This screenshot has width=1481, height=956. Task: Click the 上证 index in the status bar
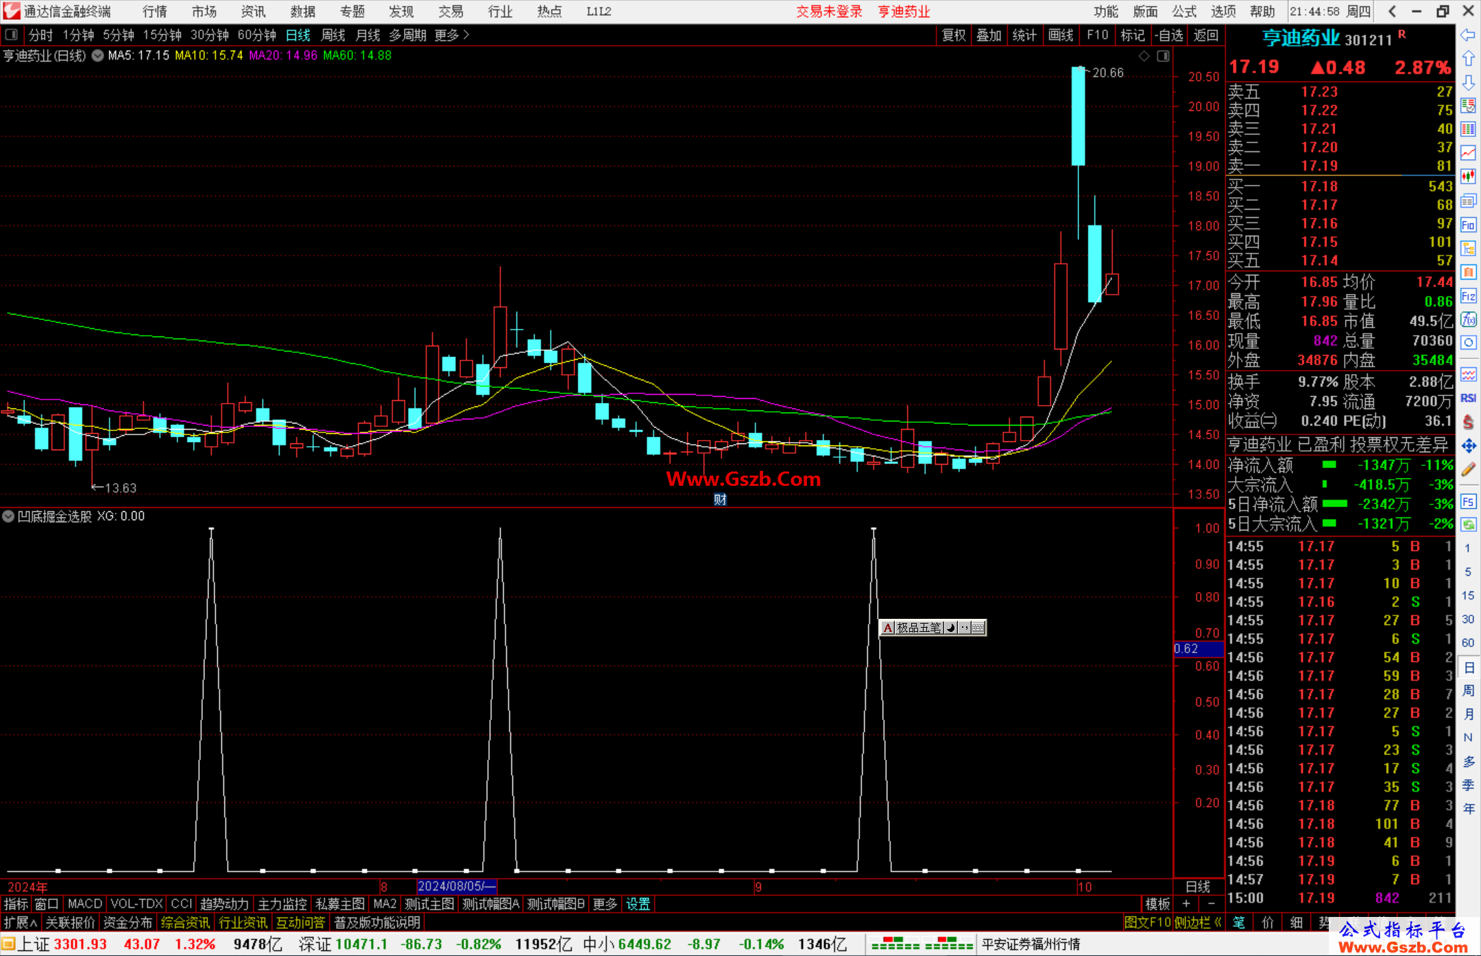tap(34, 944)
